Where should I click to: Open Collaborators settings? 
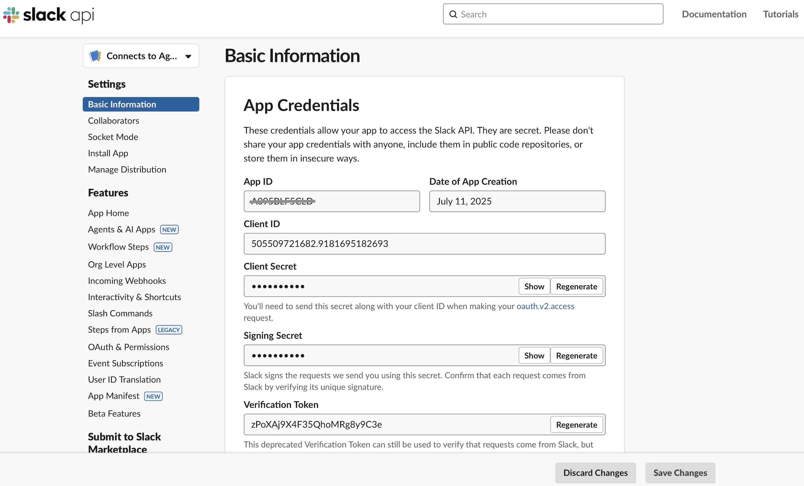[113, 120]
